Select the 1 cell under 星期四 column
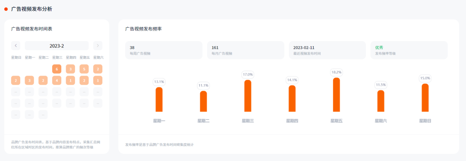Image resolution: width=466 pixels, height=161 pixels. pos(70,80)
